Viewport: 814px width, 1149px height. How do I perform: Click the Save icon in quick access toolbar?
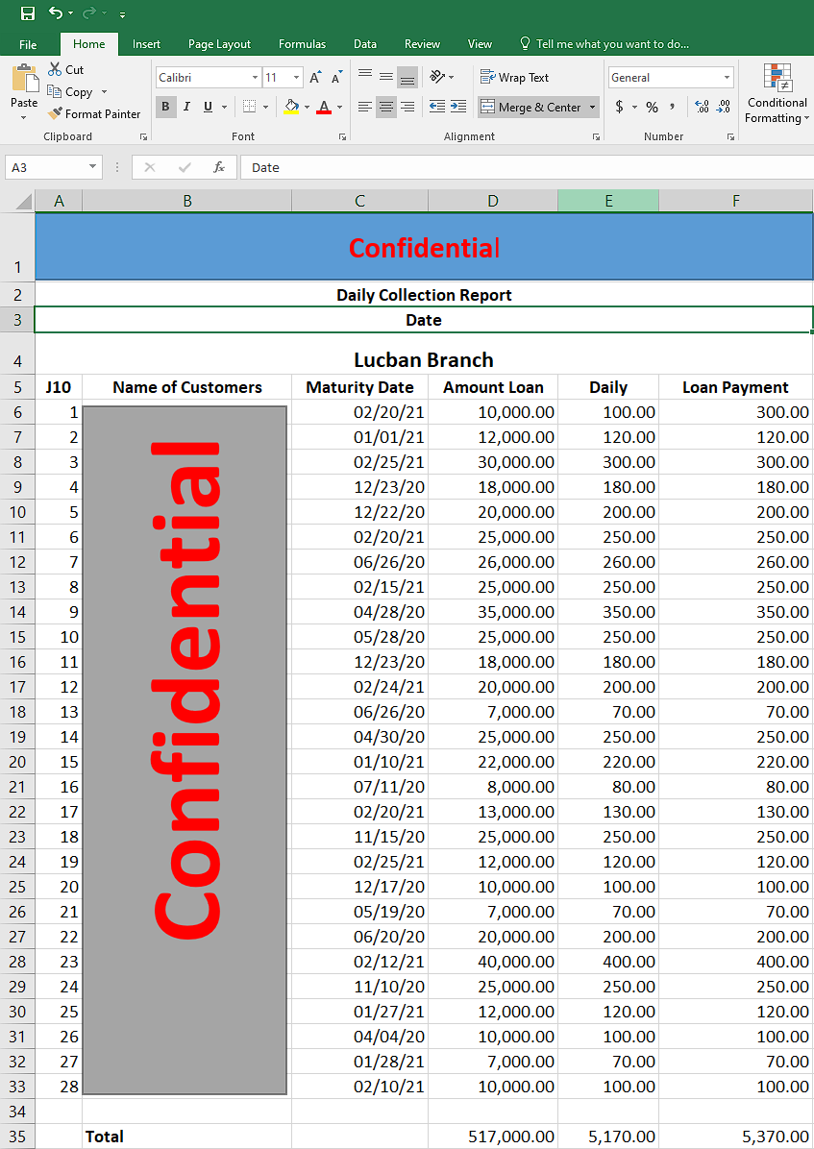(x=28, y=13)
